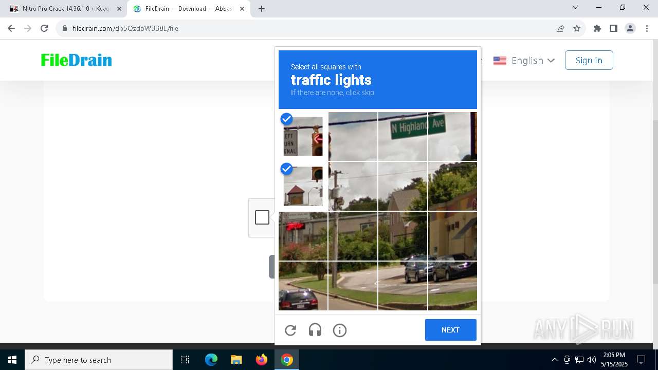Screen dimensions: 658x370
Task: Select the tile showing N Highland Ave sign
Action: click(x=403, y=137)
